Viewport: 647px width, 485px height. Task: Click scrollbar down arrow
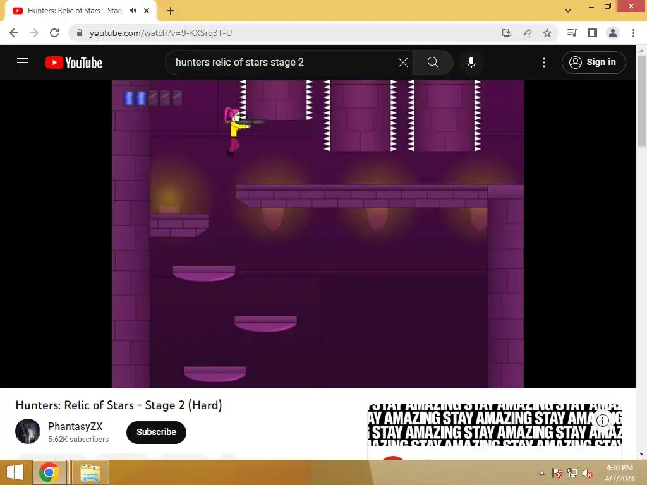(x=641, y=454)
